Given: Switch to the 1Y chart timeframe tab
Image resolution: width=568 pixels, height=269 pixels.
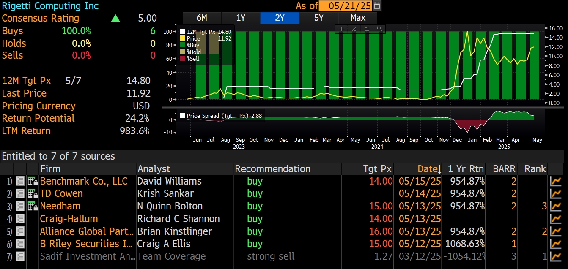Looking at the screenshot, I should click(241, 18).
